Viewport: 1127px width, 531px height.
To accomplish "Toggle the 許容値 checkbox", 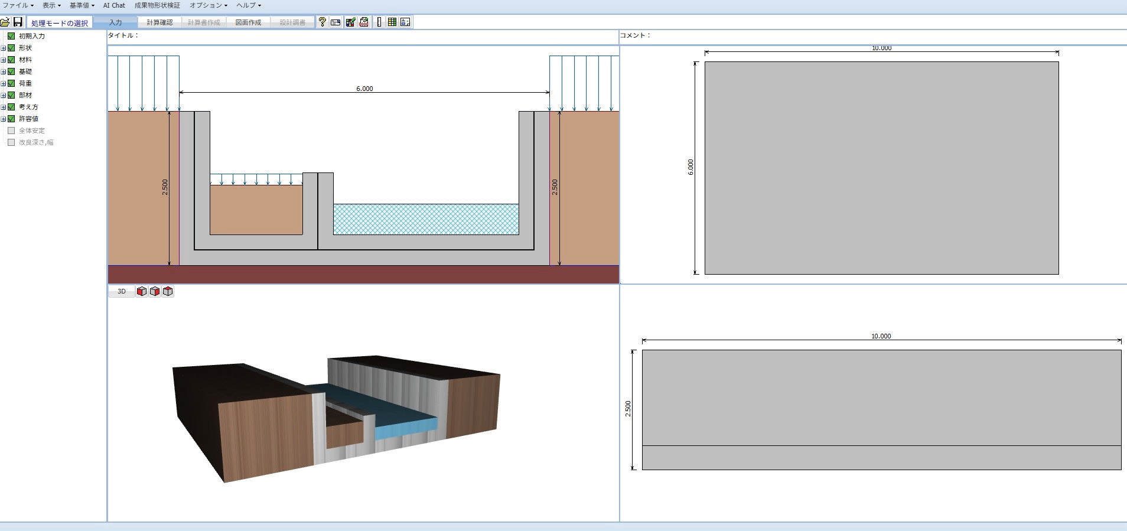I will [11, 119].
